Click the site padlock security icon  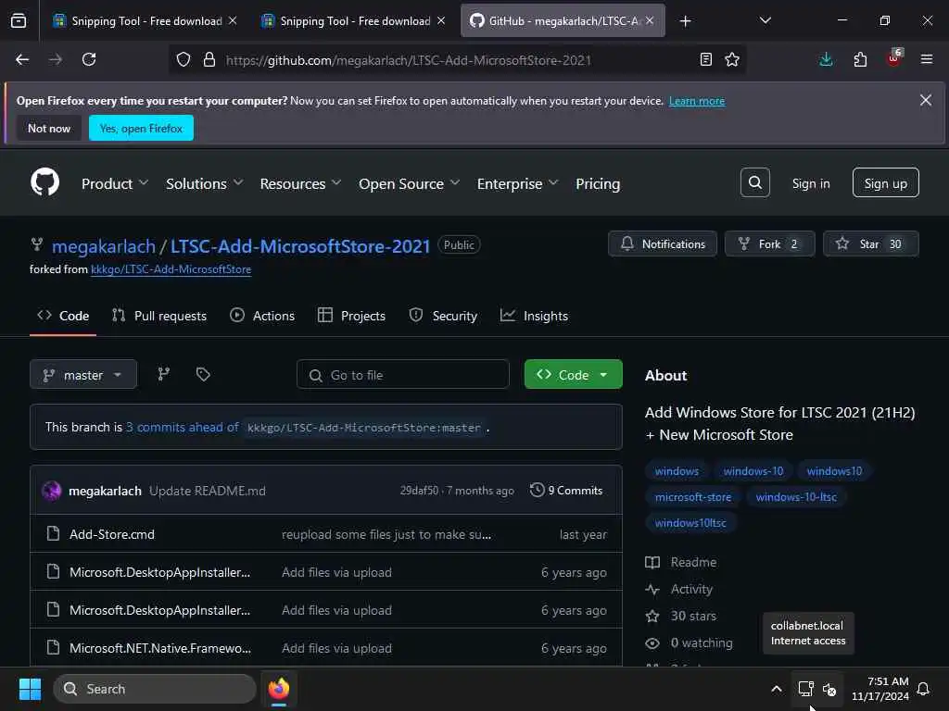click(x=209, y=59)
